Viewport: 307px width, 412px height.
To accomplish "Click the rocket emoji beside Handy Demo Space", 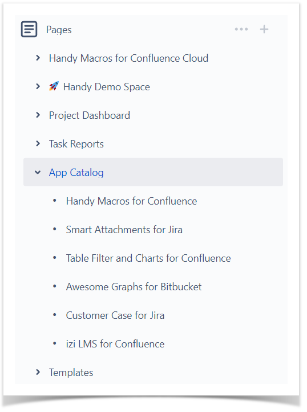I will click(54, 86).
